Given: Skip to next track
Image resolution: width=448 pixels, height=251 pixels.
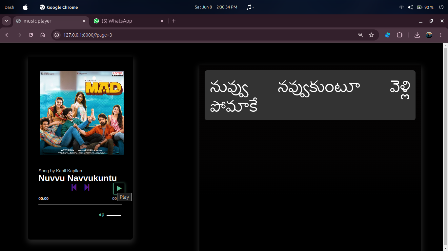Looking at the screenshot, I should coord(87,187).
